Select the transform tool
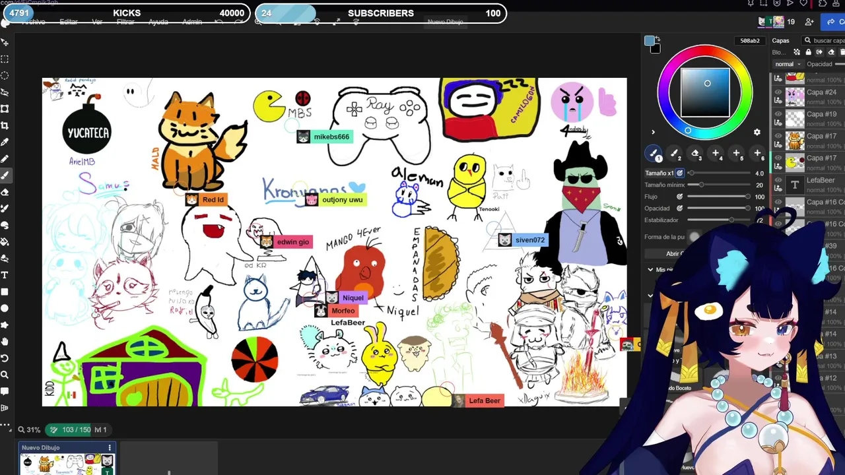The width and height of the screenshot is (845, 475). pyautogui.click(x=5, y=109)
